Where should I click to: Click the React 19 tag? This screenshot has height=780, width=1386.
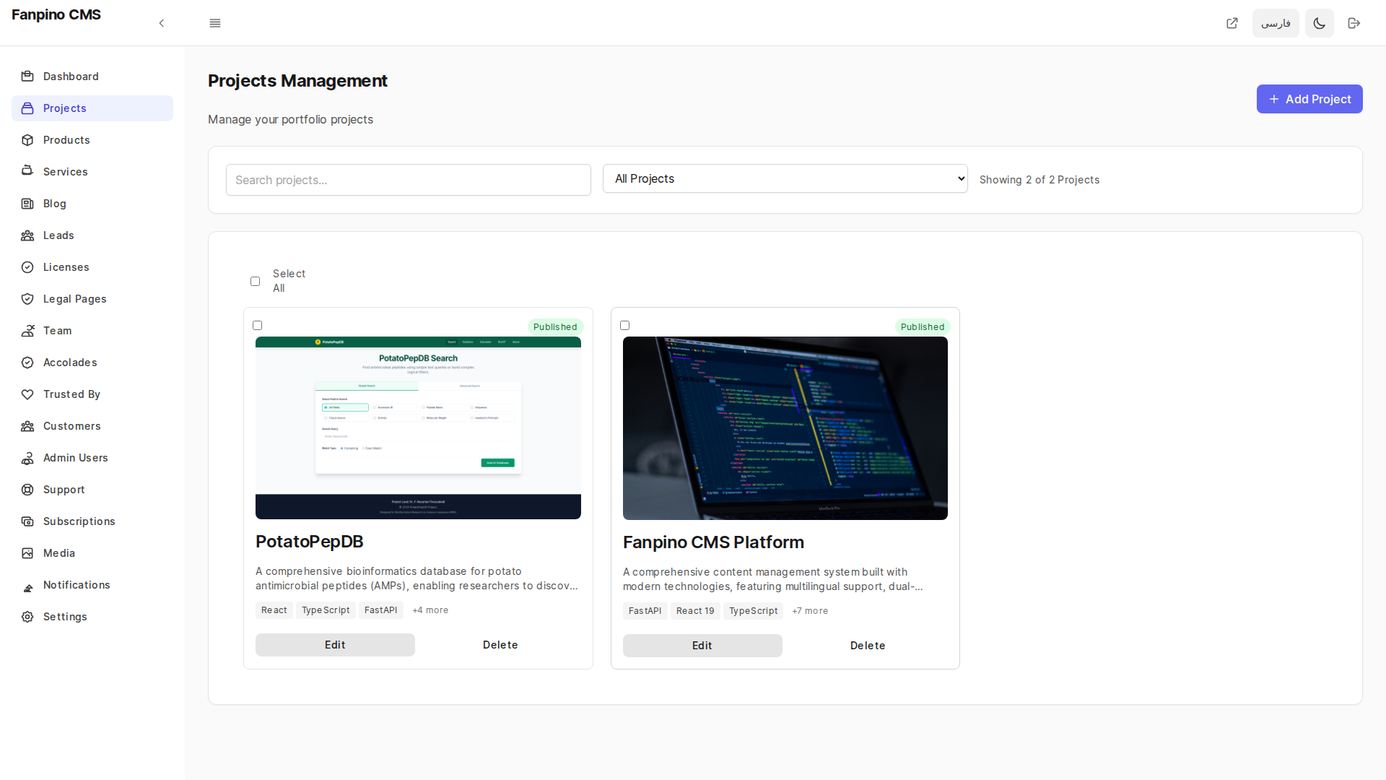tap(695, 611)
